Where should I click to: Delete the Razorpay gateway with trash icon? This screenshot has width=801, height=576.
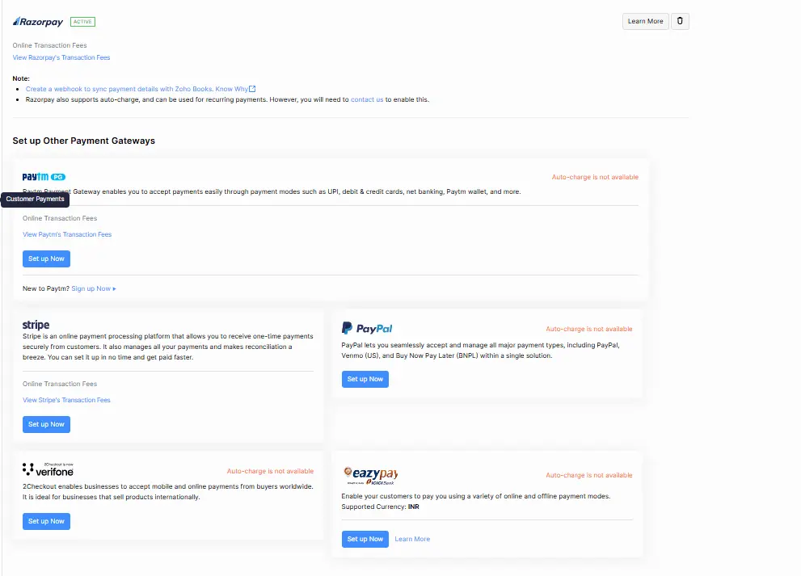(681, 22)
